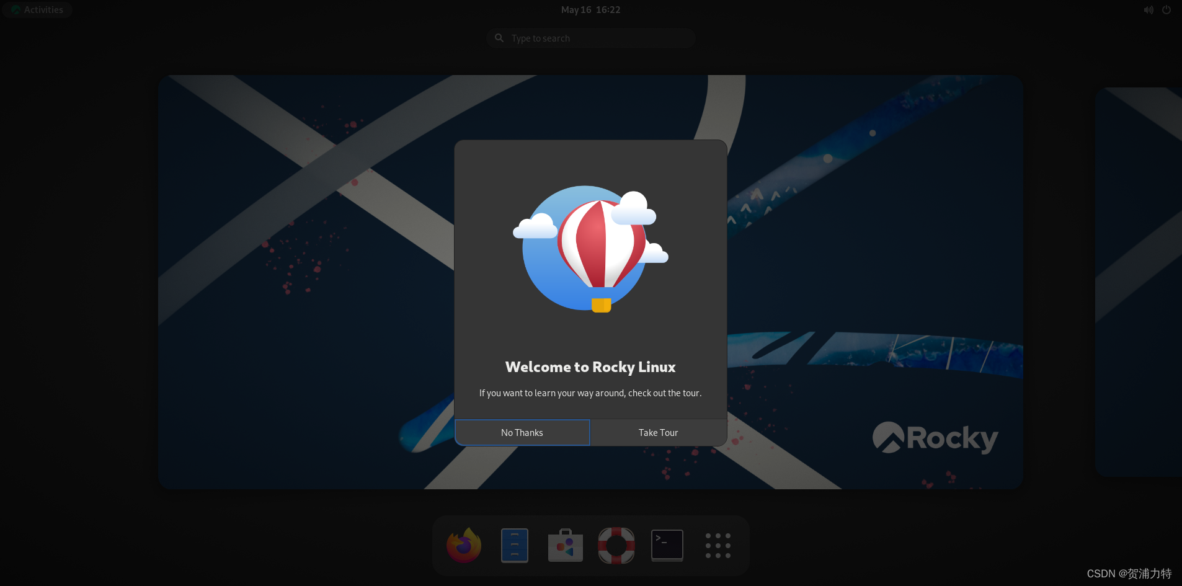
Task: Open the power menu icon
Action: point(1166,10)
